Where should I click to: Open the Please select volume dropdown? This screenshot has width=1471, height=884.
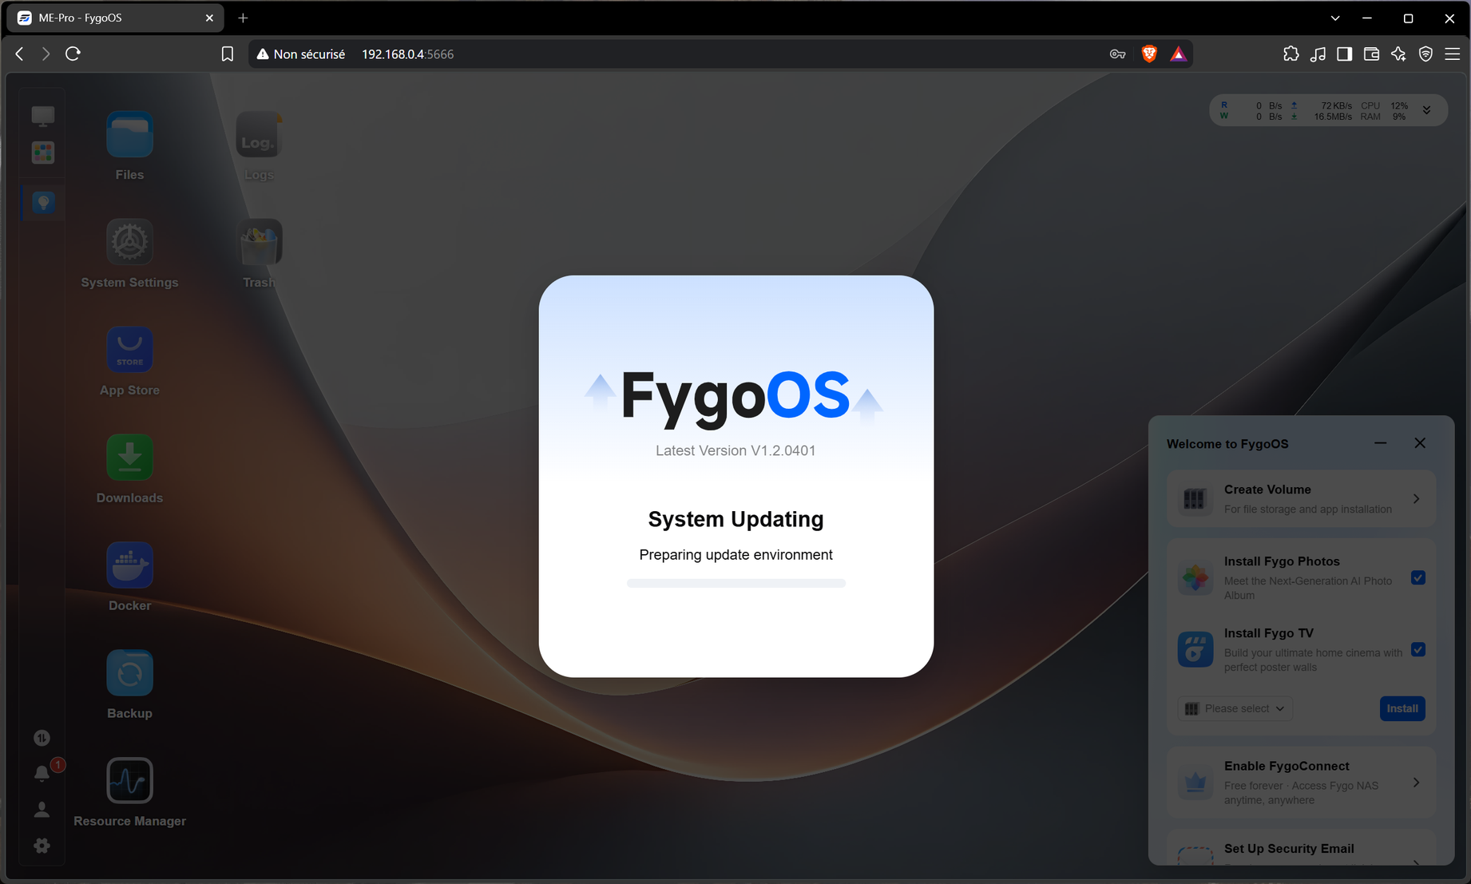(x=1235, y=708)
